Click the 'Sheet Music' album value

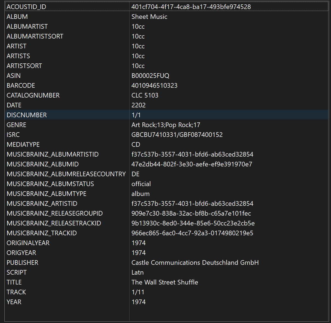(149, 17)
